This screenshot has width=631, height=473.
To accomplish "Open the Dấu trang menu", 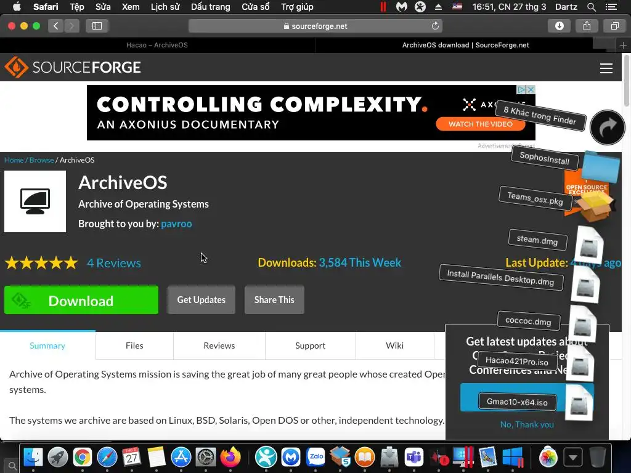I will coord(211,7).
